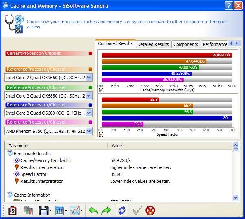Click the results list scrollbar thumb
245x219 pixels.
coord(236,150)
